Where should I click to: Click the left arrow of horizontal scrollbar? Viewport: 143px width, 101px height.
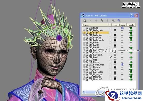click(x=84, y=92)
